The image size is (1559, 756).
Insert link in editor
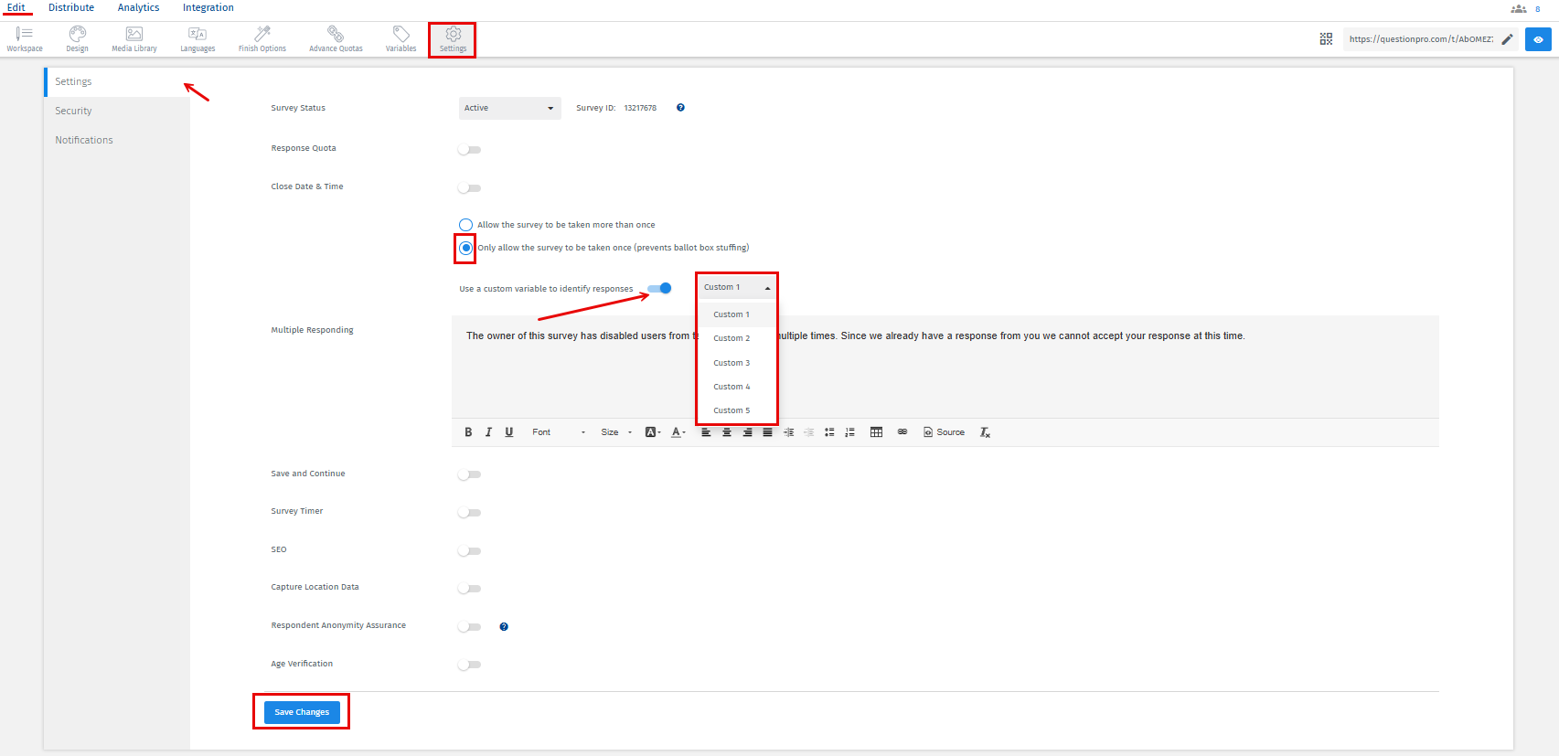[902, 431]
